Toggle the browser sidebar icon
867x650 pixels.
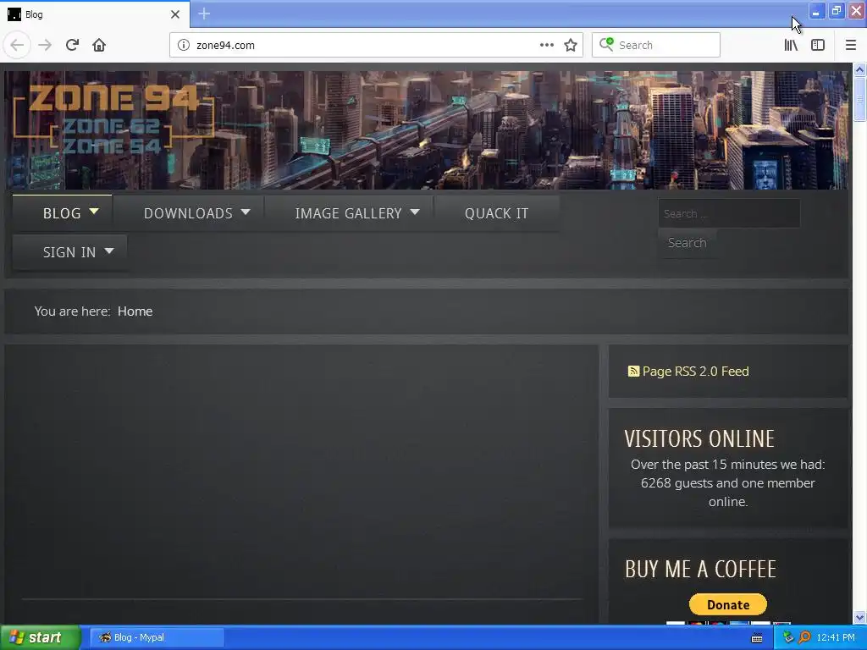tap(818, 45)
